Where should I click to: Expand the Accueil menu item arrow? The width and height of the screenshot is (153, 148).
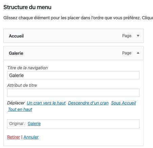138,36
